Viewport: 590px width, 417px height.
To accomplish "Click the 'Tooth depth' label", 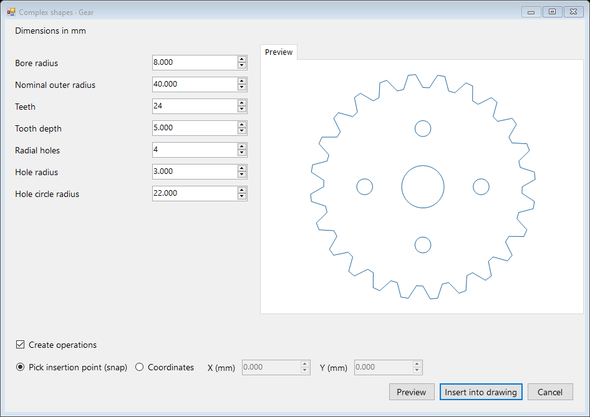I will pos(39,128).
